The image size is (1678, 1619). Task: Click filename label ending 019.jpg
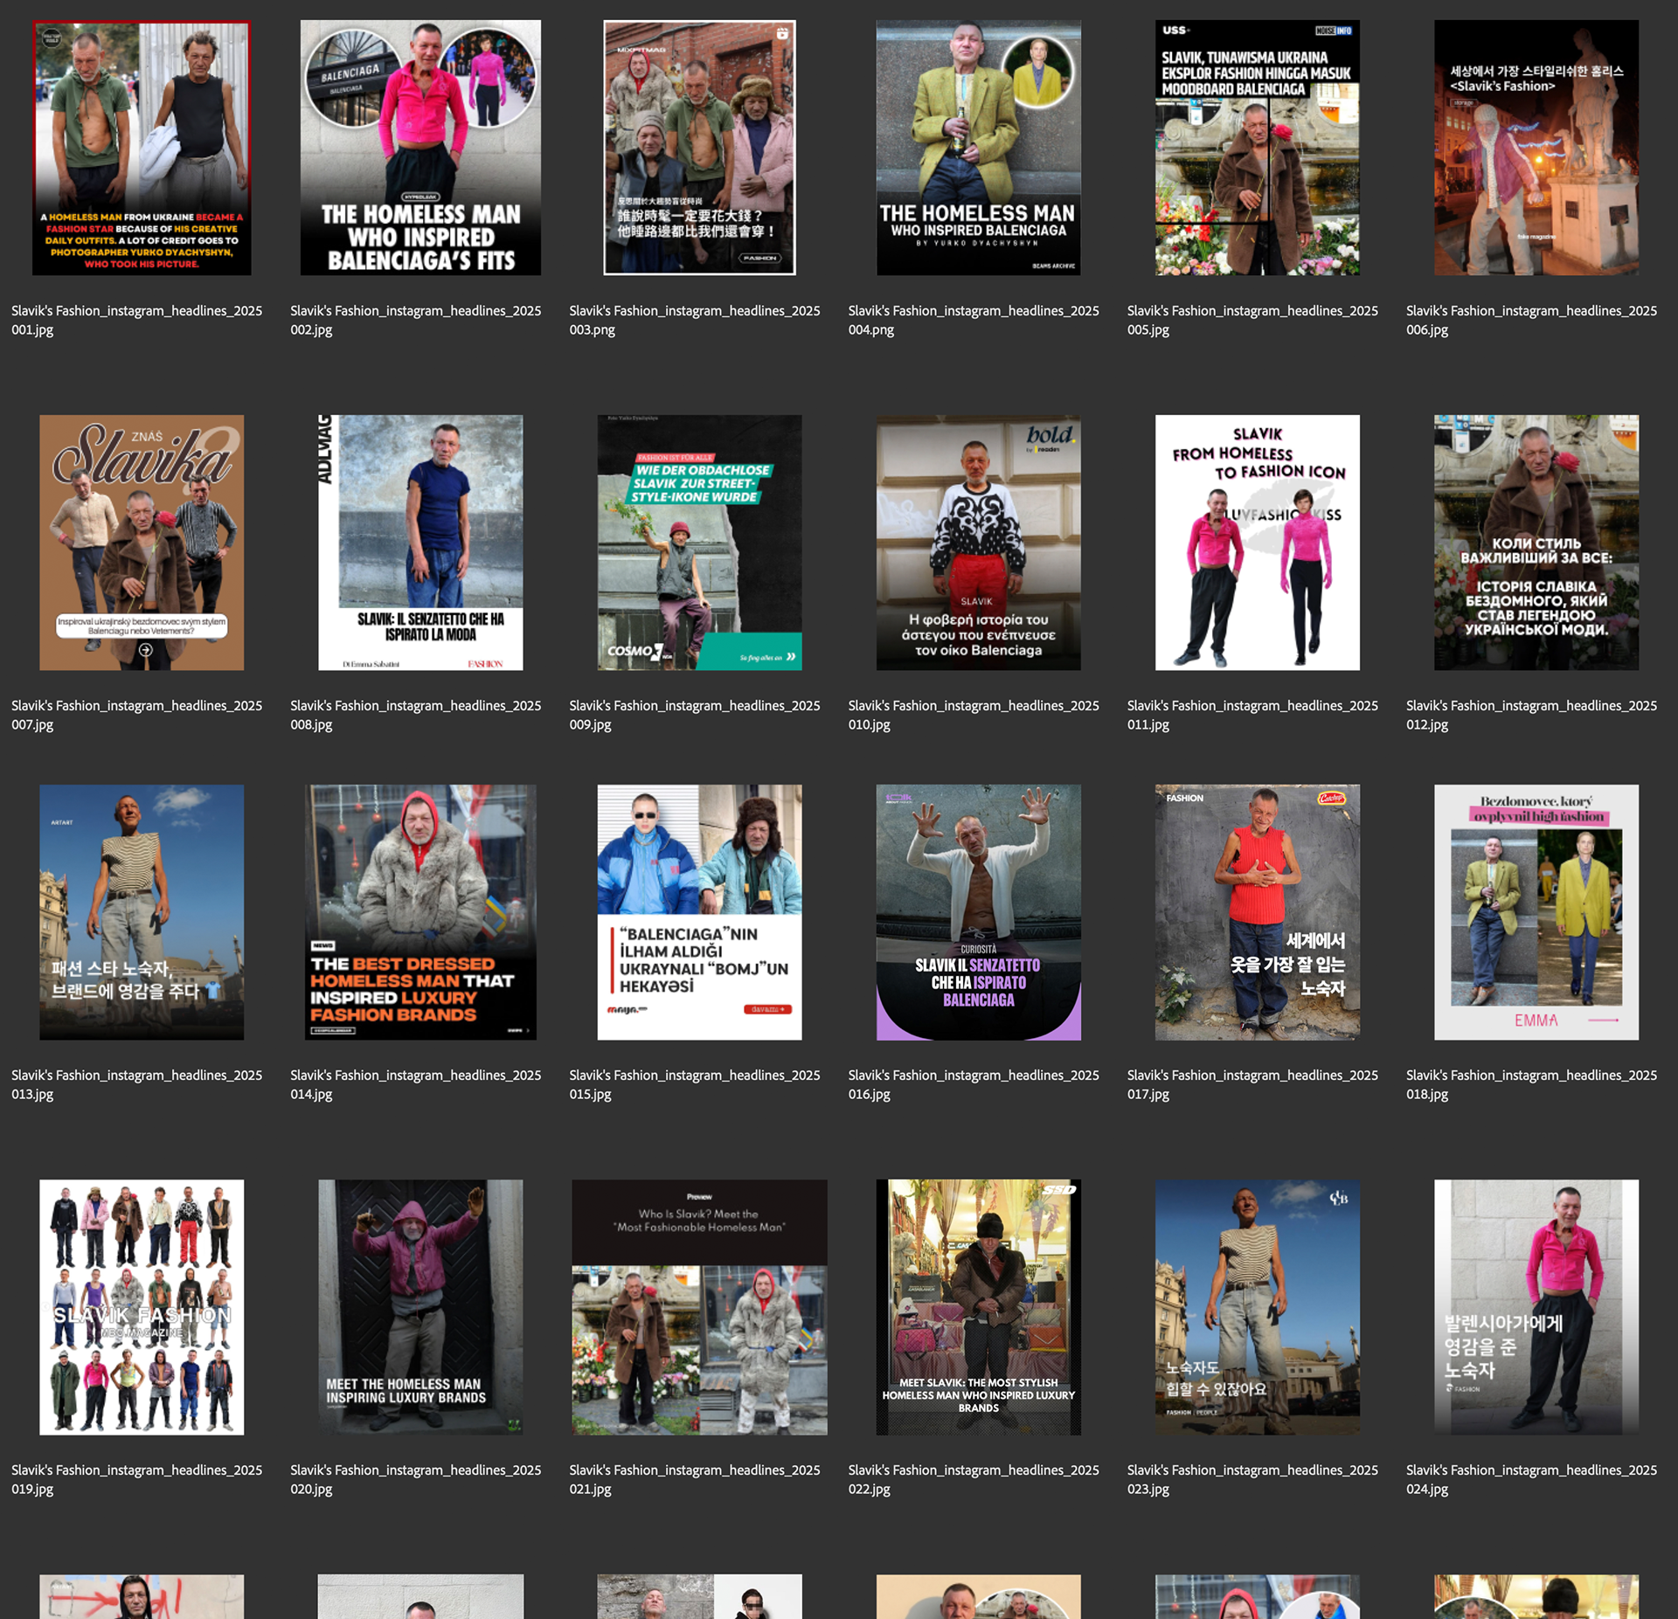tap(136, 1479)
